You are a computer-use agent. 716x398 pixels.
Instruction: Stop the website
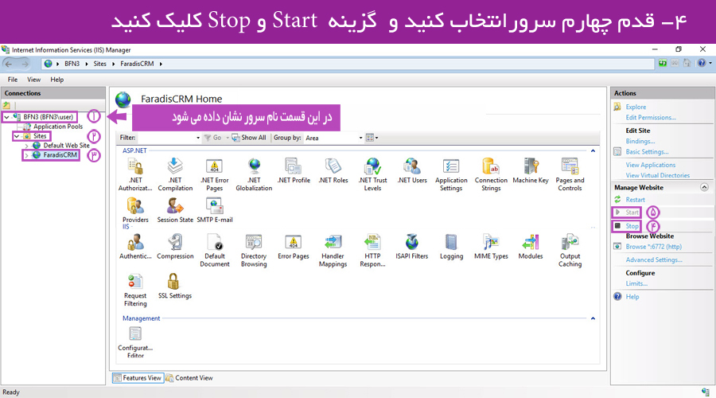632,226
